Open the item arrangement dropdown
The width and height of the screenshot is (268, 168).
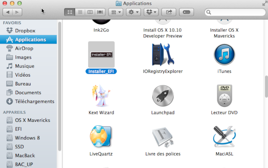tap(116, 12)
